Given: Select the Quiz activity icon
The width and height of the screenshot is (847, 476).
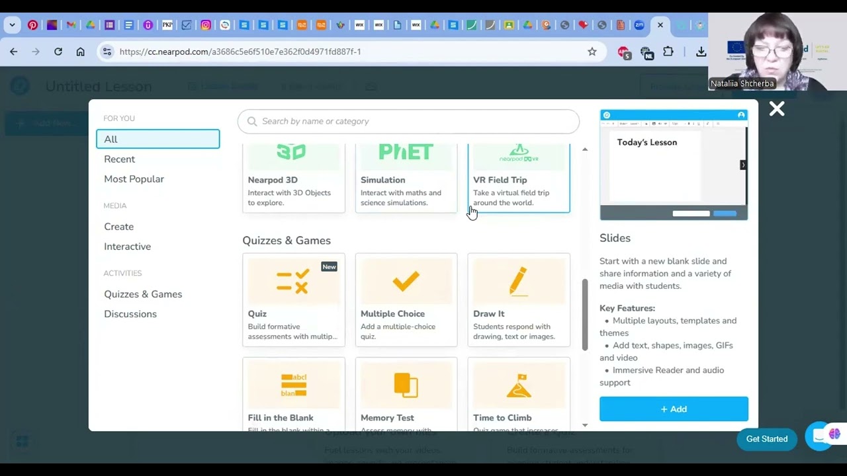Looking at the screenshot, I should coord(293,282).
